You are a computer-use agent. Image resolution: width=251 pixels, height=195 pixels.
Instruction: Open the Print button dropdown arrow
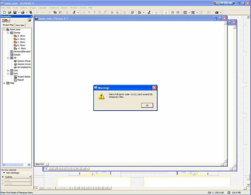click(27, 13)
